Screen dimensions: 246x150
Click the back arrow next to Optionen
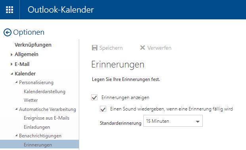coord(8,32)
